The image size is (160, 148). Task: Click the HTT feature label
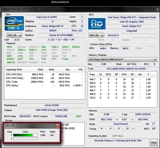tap(54, 59)
